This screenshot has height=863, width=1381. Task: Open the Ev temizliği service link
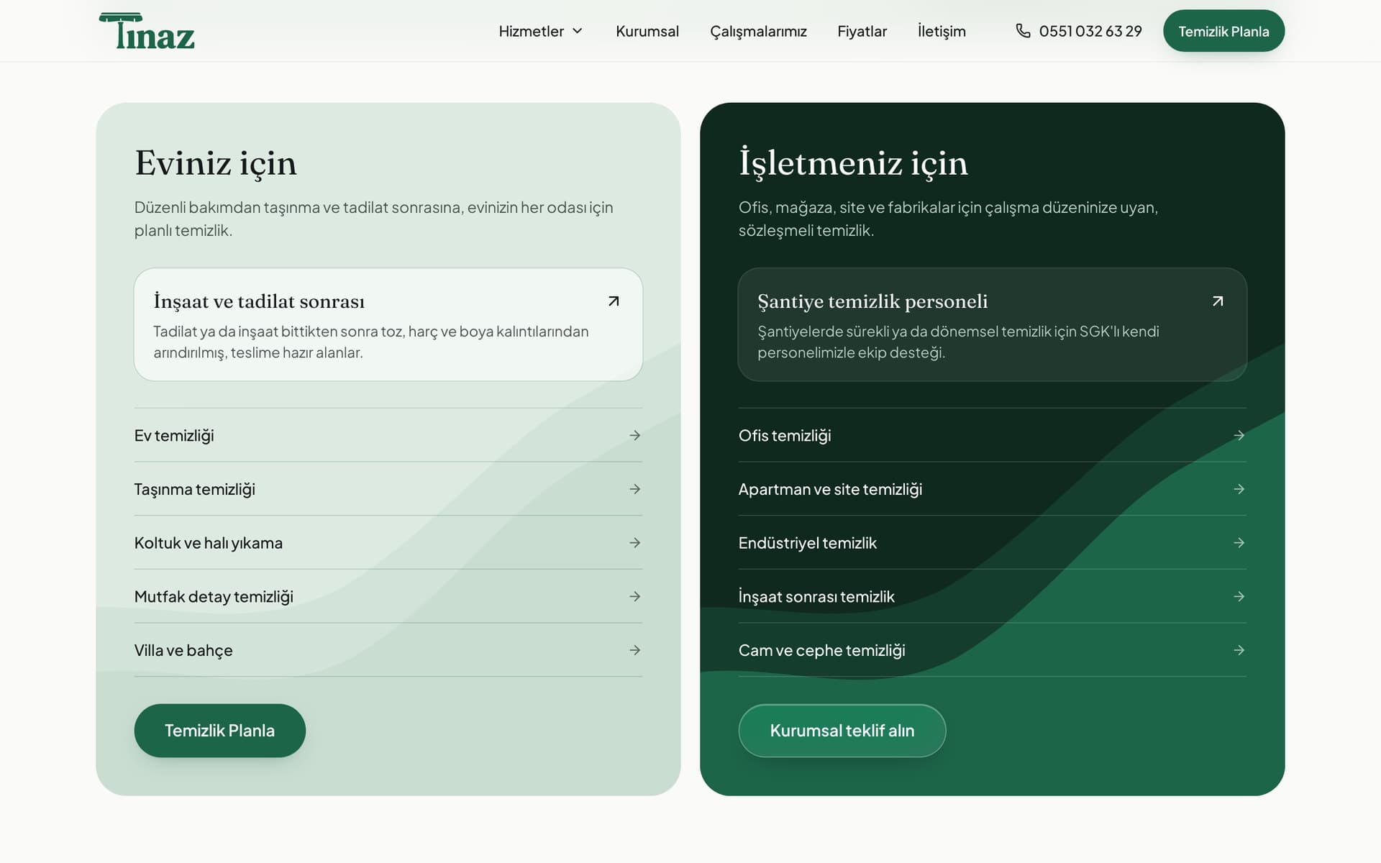[388, 435]
